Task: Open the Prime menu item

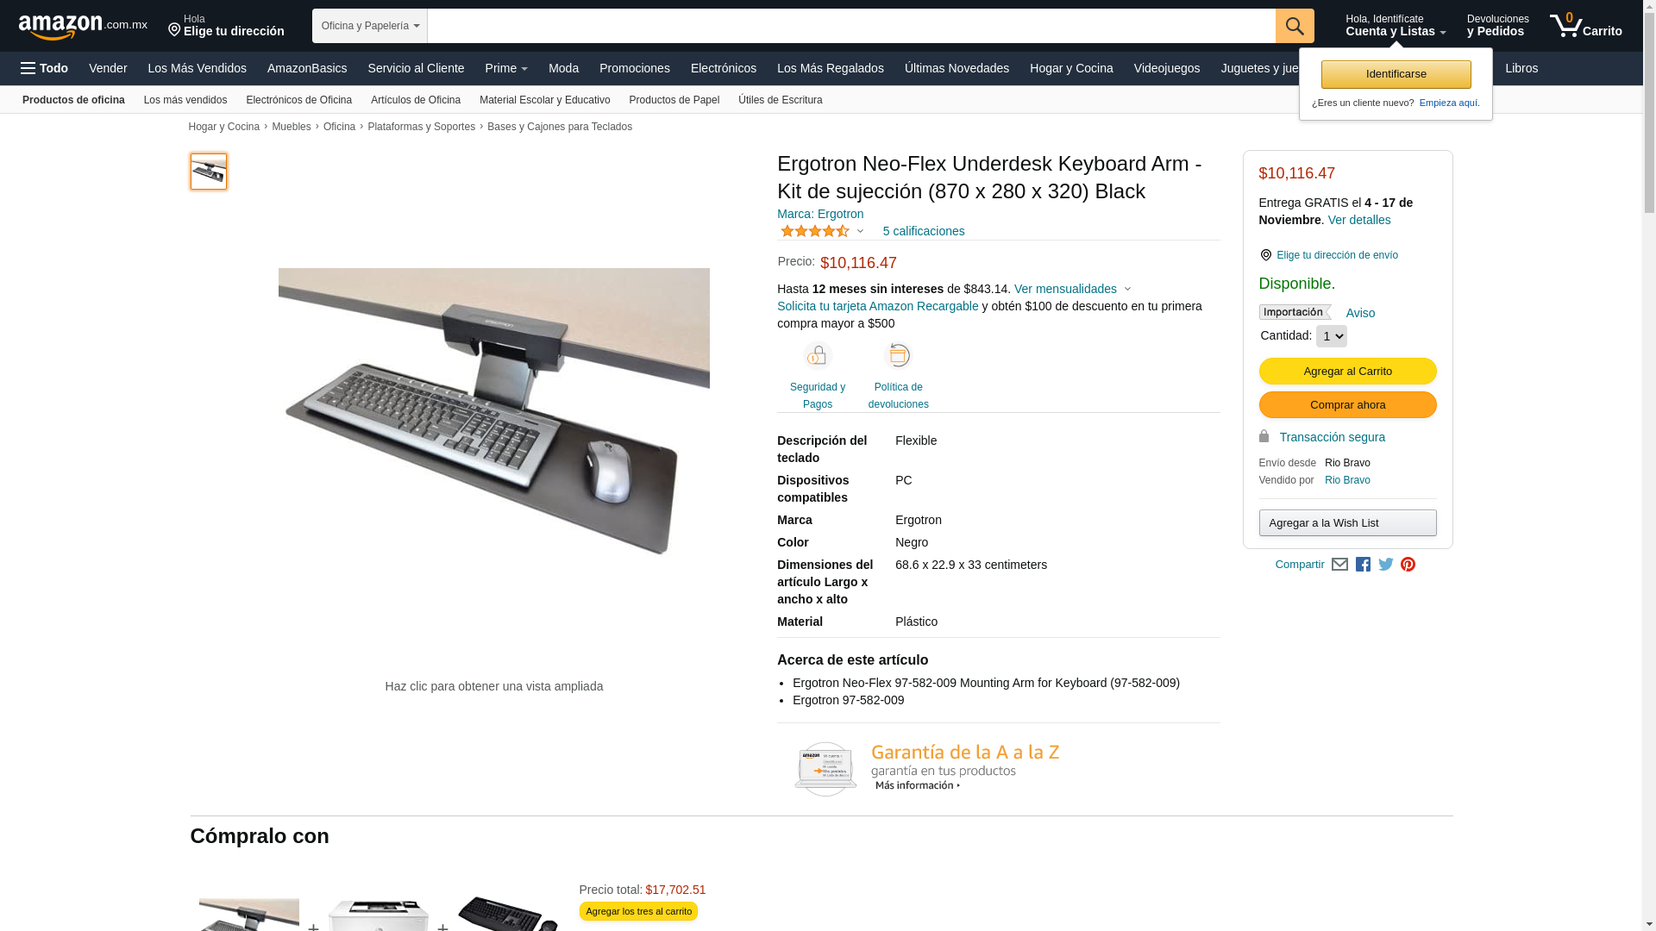Action: pos(506,68)
